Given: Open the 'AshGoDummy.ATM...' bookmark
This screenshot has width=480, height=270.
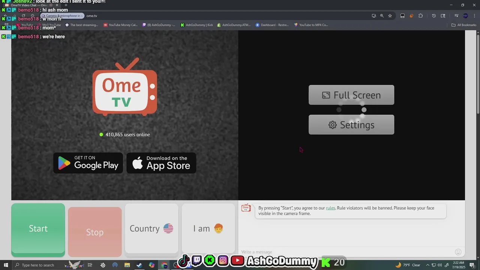Looking at the screenshot, I should [x=234, y=25].
